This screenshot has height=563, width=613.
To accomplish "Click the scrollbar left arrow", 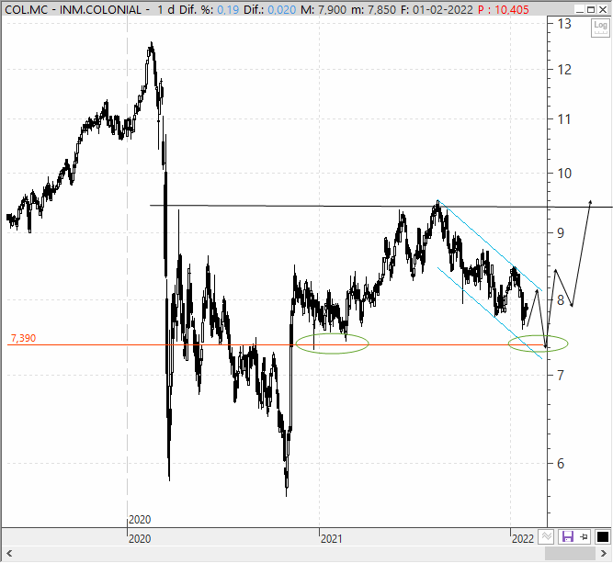I will [x=9, y=553].
